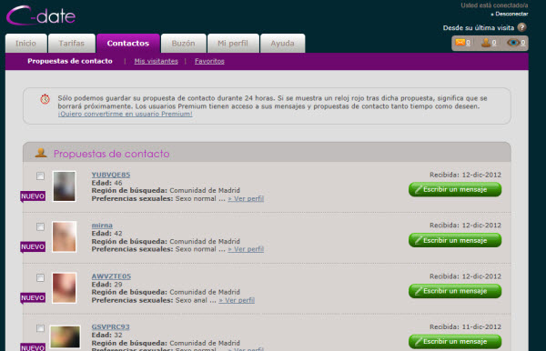
Task: Open AWVZTE05 username link
Action: (x=111, y=276)
